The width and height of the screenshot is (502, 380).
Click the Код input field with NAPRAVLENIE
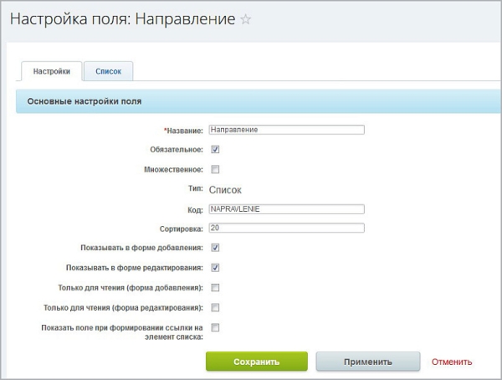(286, 209)
